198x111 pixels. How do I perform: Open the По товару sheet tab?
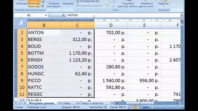click(64, 103)
